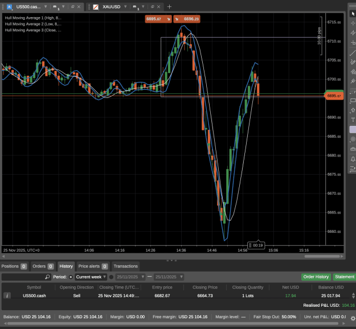Open the Current week period dropdown
This screenshot has height=329, width=356.
coord(91,277)
